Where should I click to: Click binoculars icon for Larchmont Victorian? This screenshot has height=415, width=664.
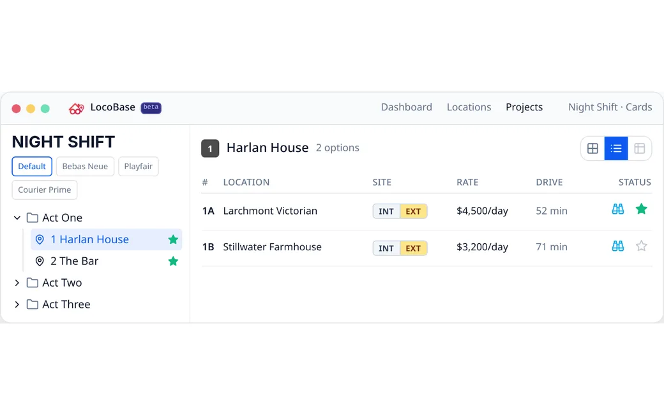click(618, 209)
